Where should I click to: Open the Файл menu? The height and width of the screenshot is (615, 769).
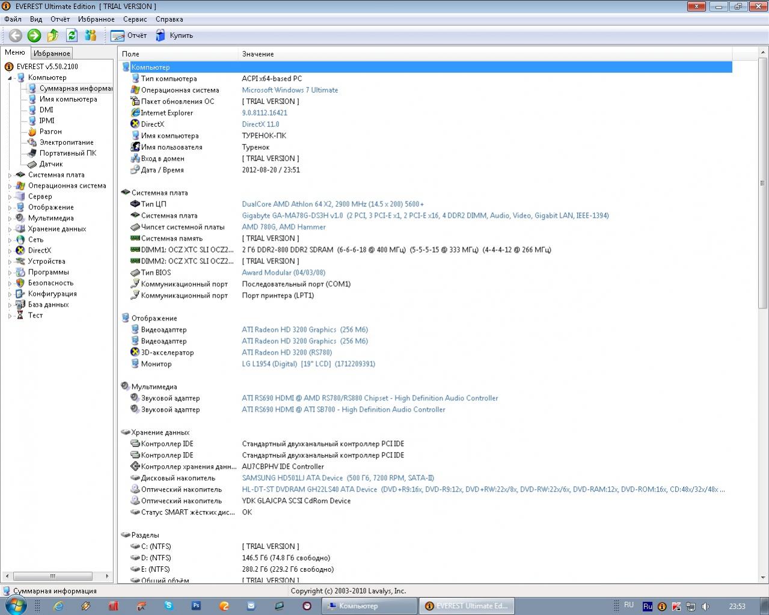[13, 19]
